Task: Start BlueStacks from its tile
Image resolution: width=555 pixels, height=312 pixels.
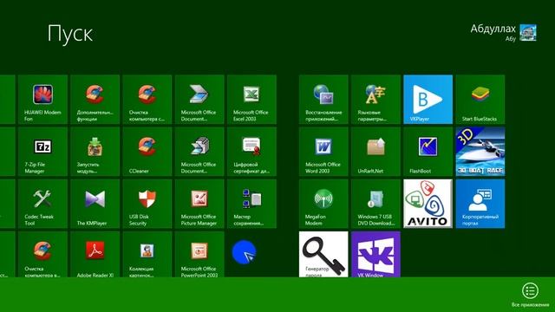Action: pos(480,100)
